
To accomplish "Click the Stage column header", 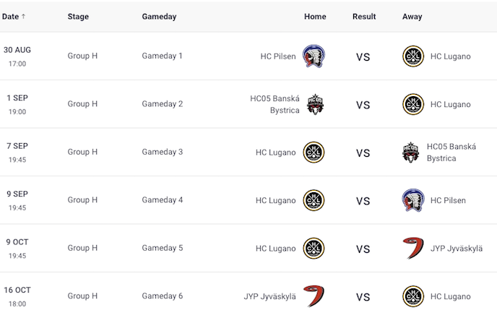I will (x=78, y=17).
